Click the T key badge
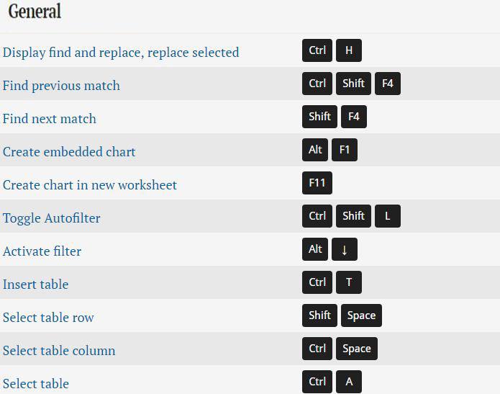This screenshot has width=500, height=394. 349,282
